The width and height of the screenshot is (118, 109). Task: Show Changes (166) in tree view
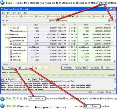tap(81, 68)
